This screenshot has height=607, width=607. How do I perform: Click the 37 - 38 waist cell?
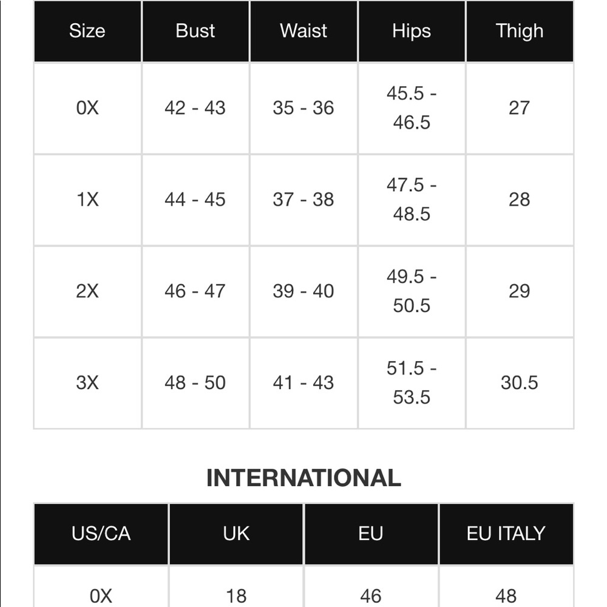click(303, 200)
